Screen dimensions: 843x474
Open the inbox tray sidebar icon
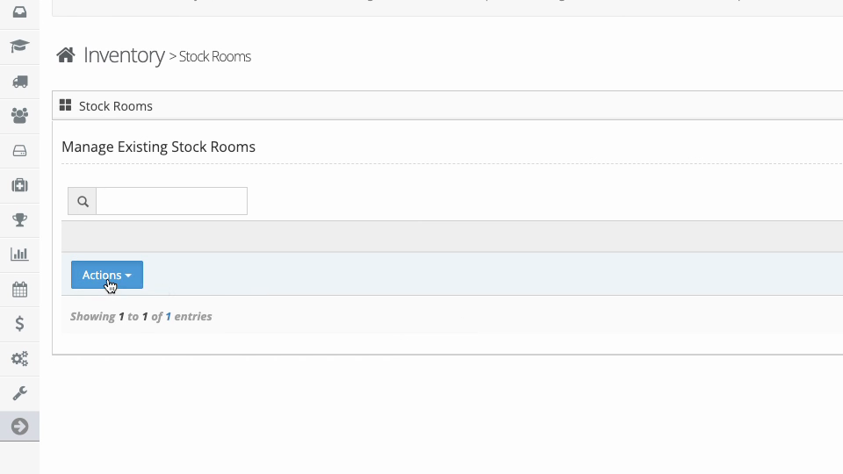[x=20, y=11]
